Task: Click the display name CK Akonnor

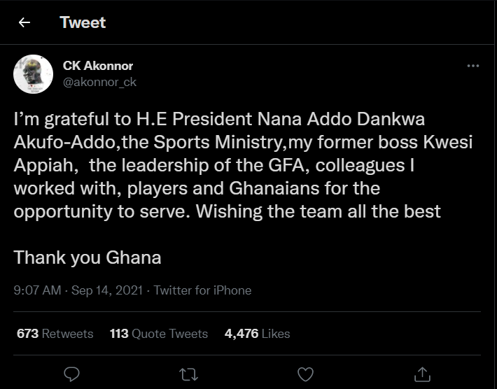Action: click(x=98, y=66)
